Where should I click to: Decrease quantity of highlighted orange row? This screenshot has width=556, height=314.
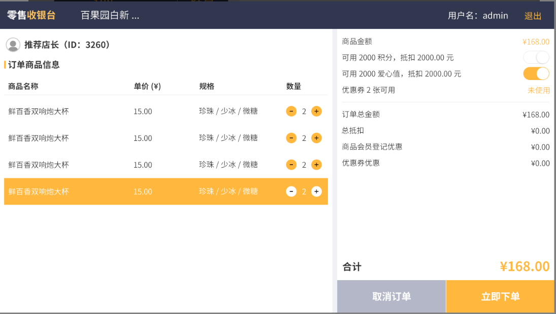(x=291, y=191)
